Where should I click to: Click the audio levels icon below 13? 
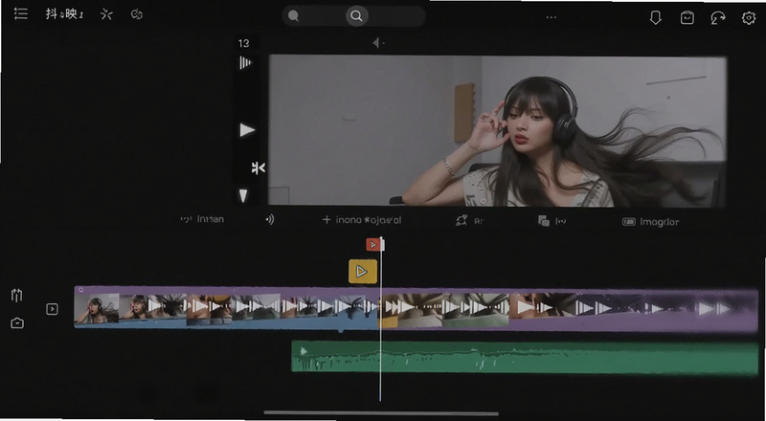tap(246, 62)
